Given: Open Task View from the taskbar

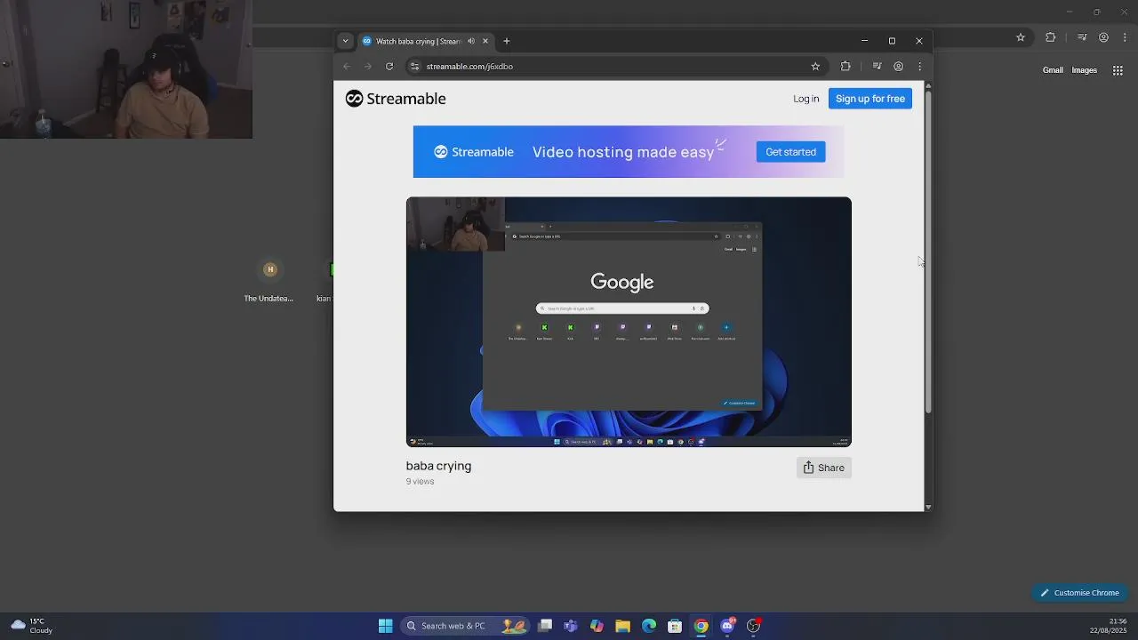Looking at the screenshot, I should [x=545, y=626].
